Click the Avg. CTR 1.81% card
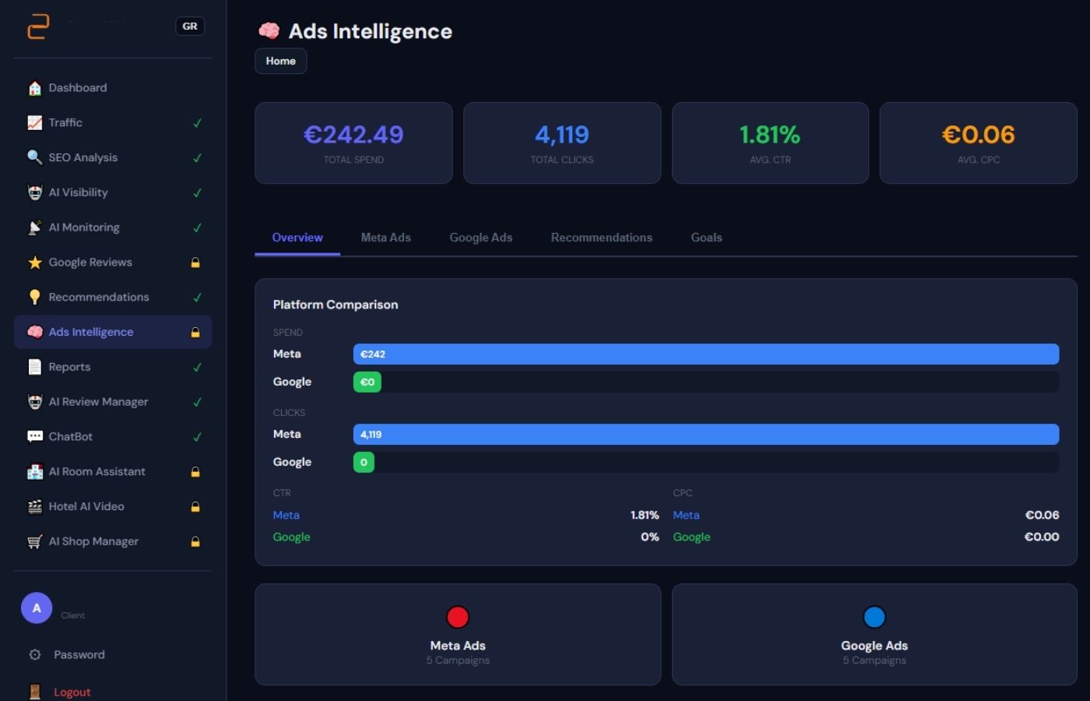This screenshot has height=701, width=1090. 770,143
